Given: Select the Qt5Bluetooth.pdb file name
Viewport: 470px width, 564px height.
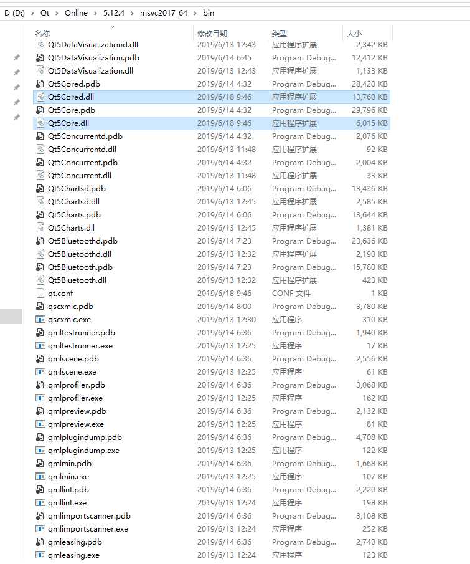Looking at the screenshot, I should (80, 267).
